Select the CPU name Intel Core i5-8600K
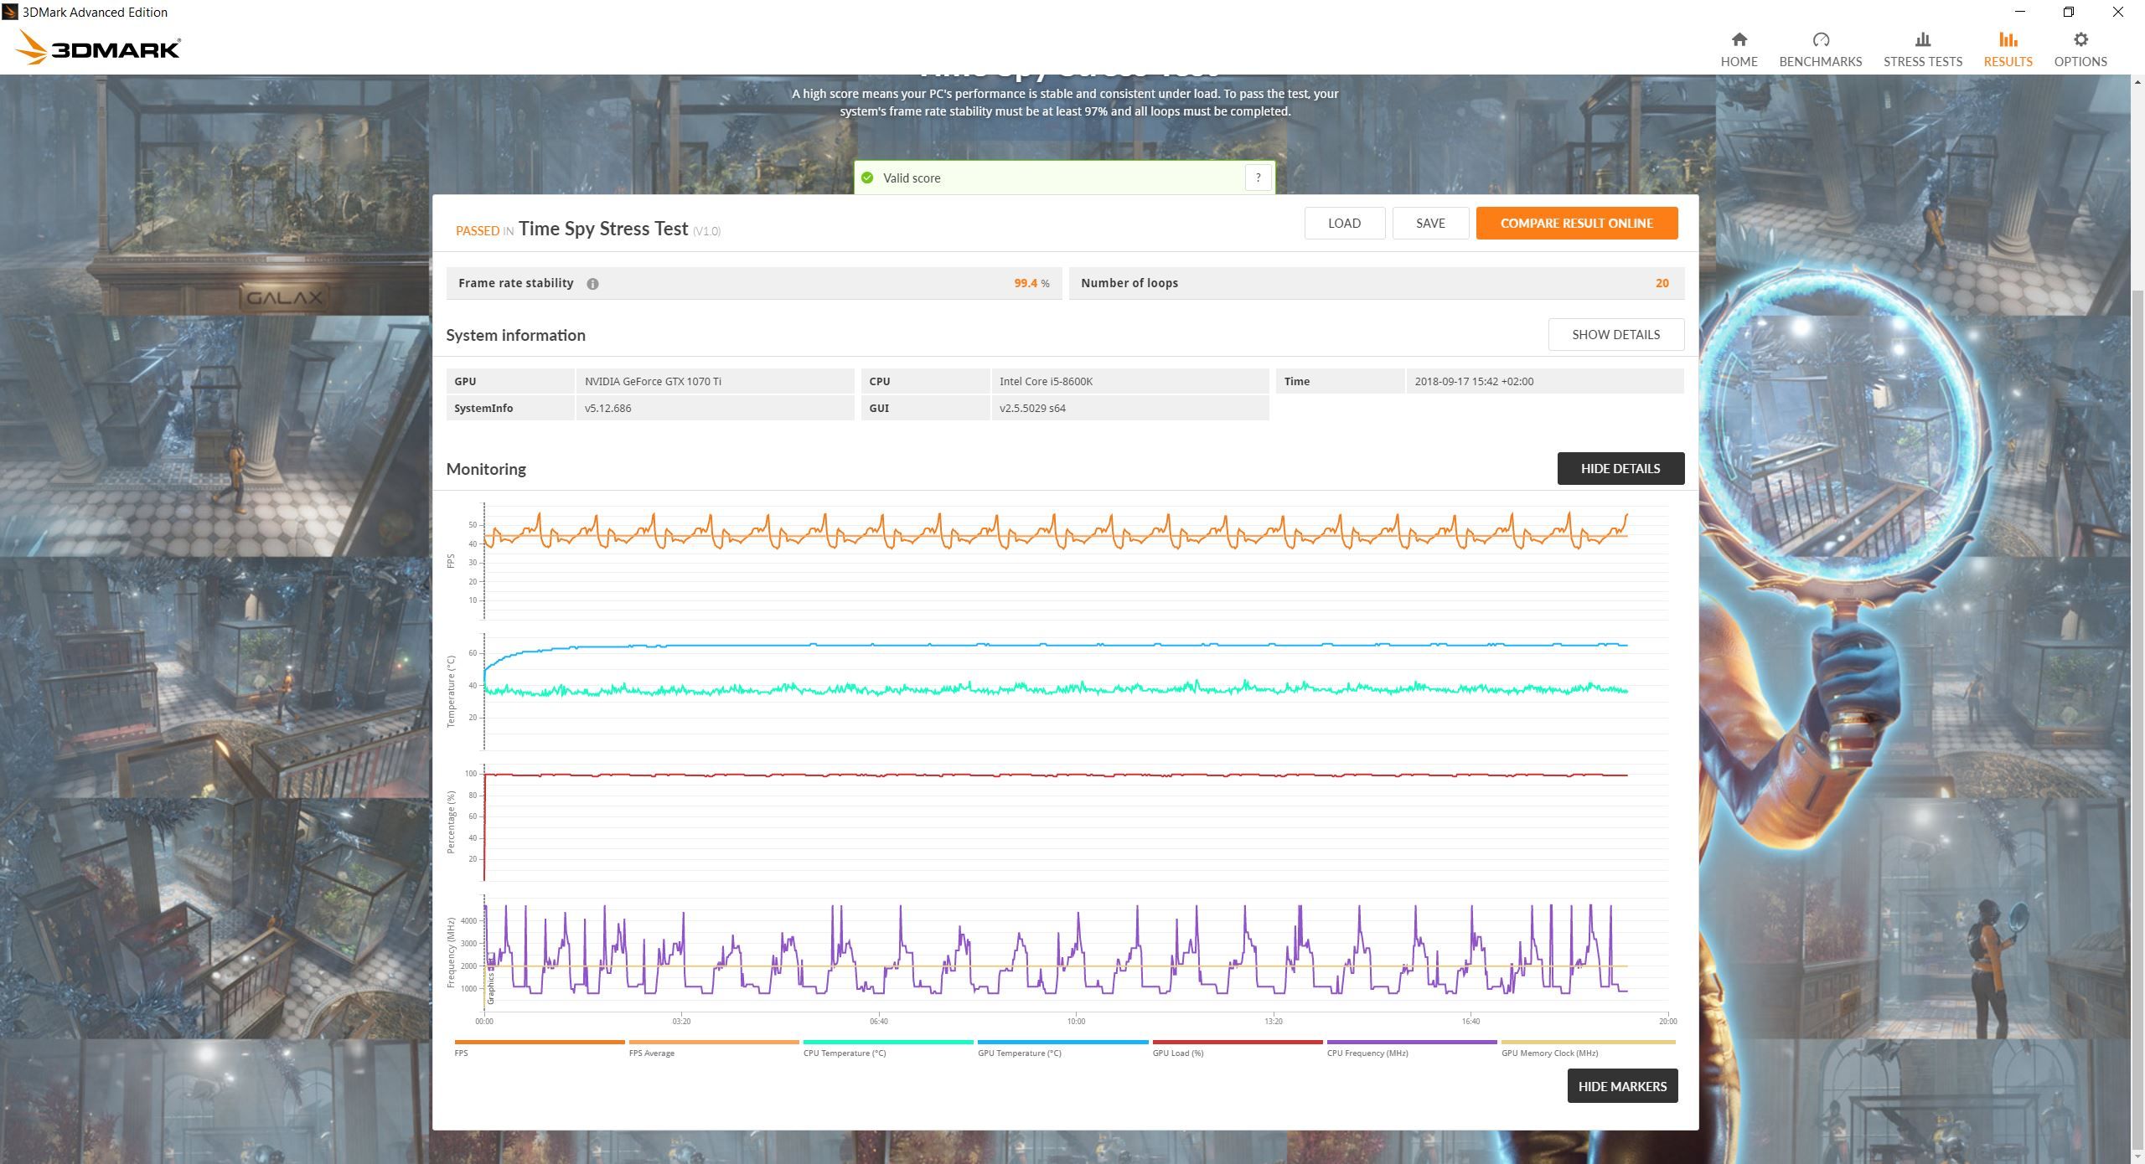 [1046, 381]
